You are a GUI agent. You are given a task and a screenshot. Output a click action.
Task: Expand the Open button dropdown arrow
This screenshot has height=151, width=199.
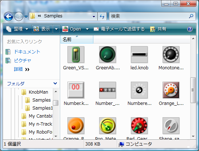click(x=87, y=29)
